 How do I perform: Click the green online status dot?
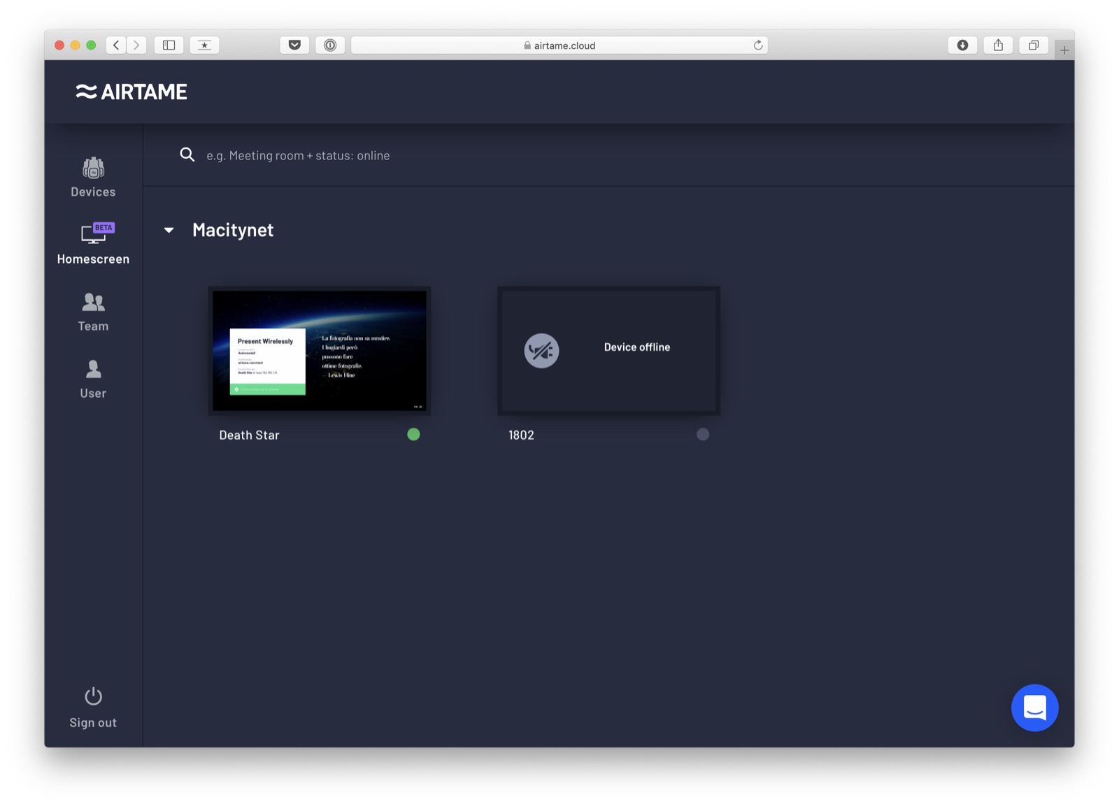coord(413,434)
